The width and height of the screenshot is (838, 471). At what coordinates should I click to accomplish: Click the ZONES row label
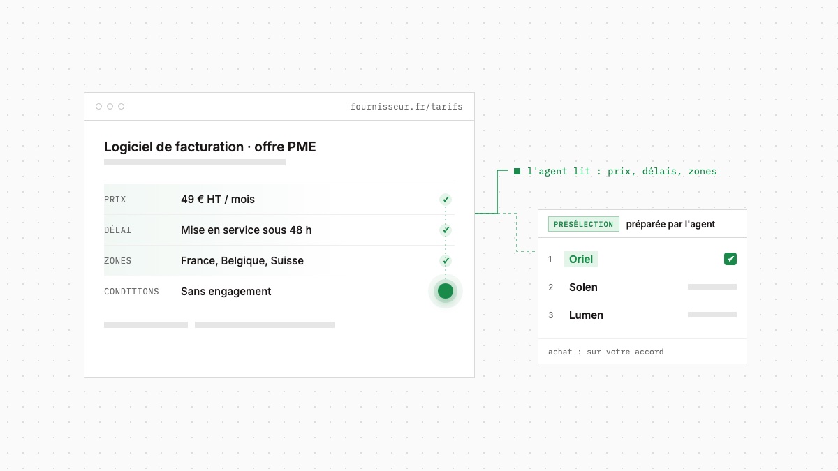pos(118,261)
